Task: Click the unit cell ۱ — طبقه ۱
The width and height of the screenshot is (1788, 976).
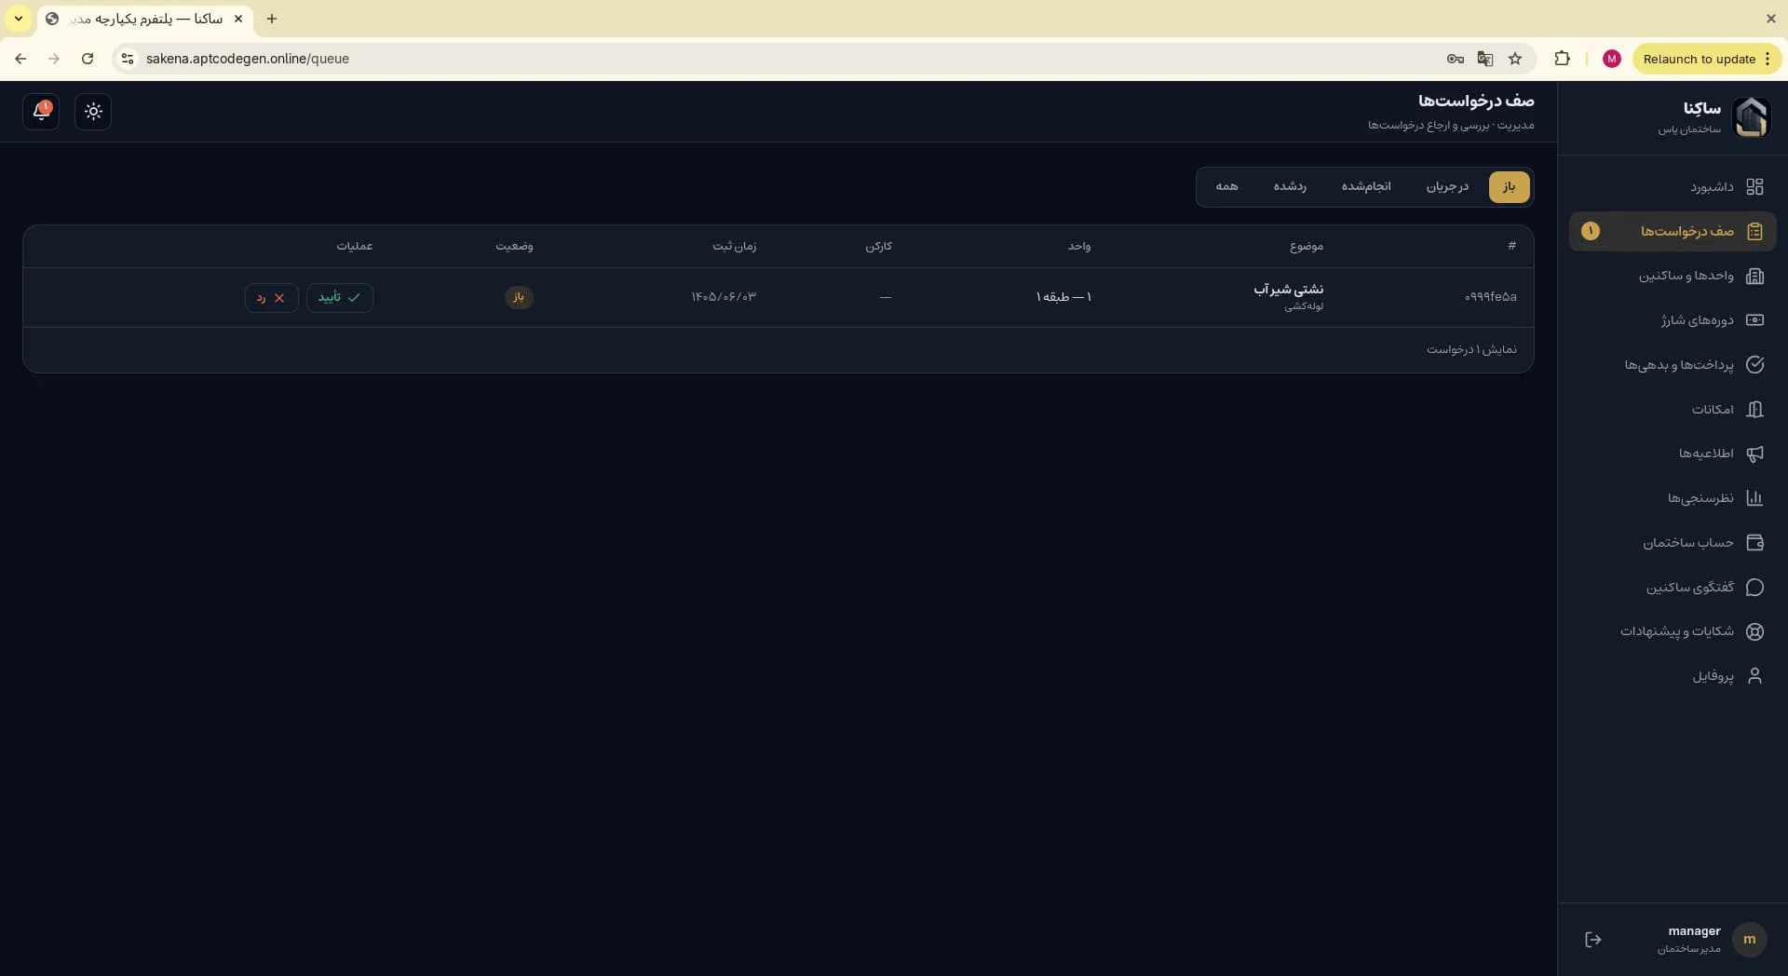Action: pyautogui.click(x=1063, y=297)
